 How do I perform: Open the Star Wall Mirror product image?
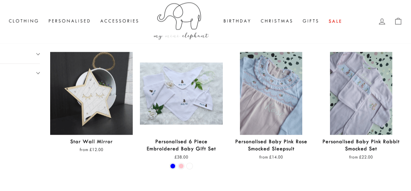tap(91, 93)
